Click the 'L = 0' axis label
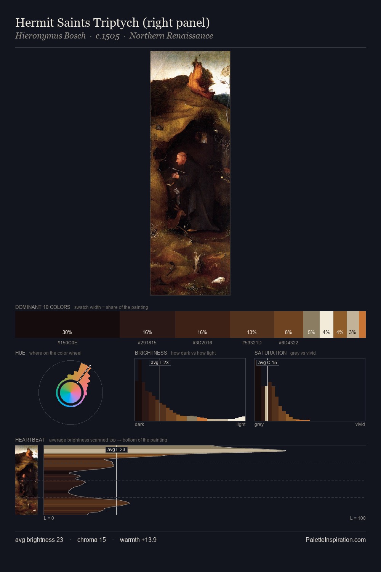This screenshot has width=381, height=572. pos(49,518)
